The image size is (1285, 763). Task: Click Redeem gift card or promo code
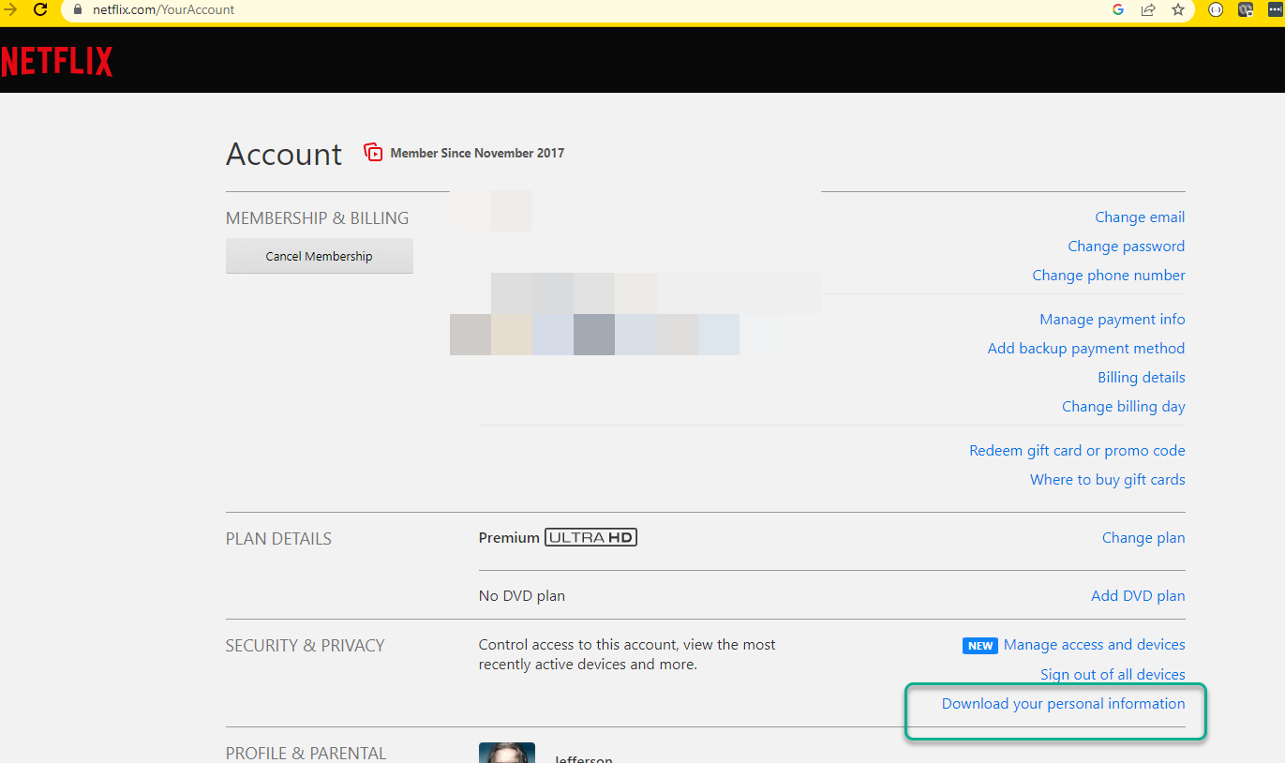coord(1077,451)
